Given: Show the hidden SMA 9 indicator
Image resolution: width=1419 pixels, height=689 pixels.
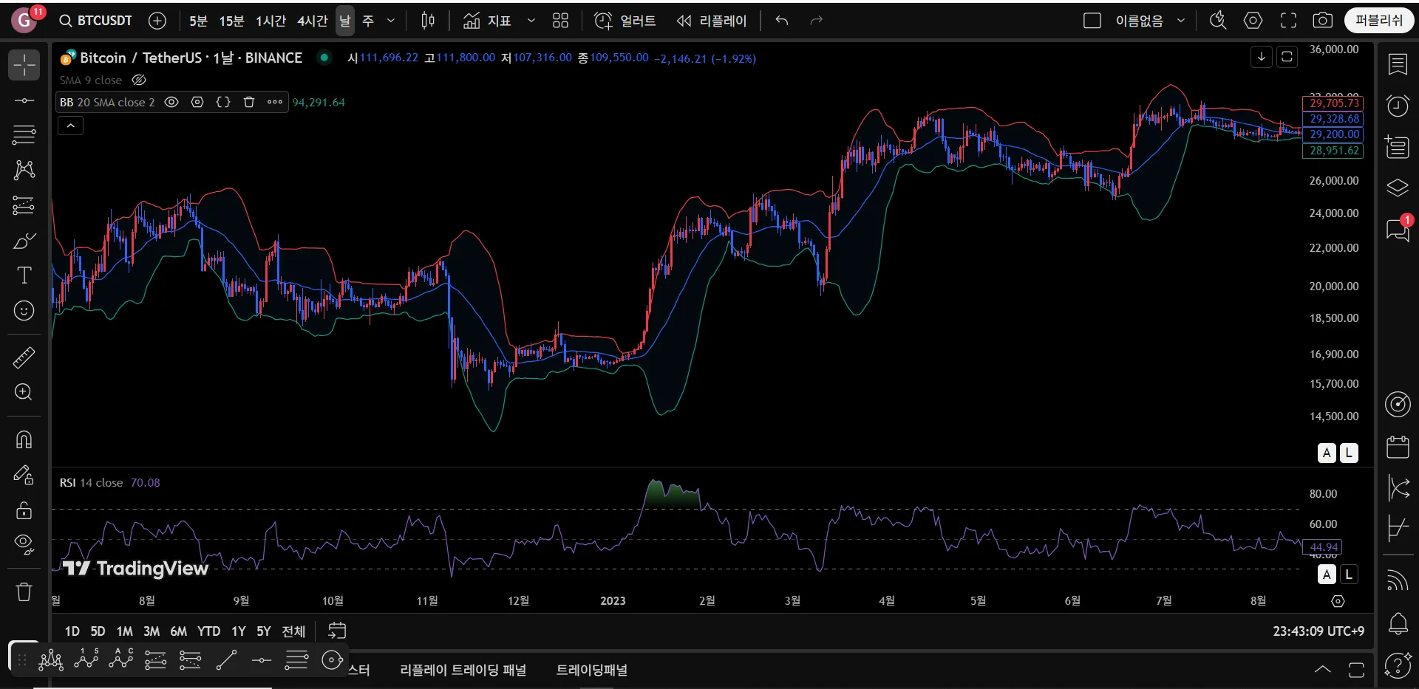Looking at the screenshot, I should tap(139, 80).
